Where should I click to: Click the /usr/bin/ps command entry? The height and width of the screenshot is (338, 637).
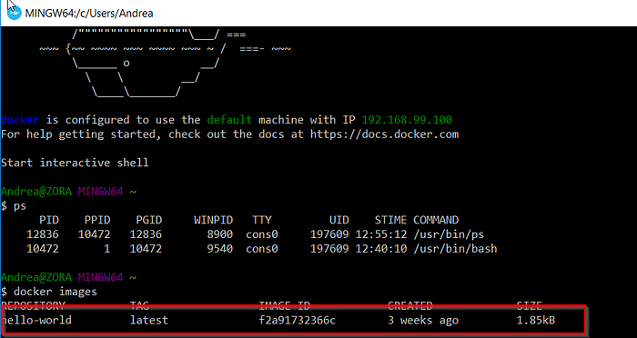[449, 234]
